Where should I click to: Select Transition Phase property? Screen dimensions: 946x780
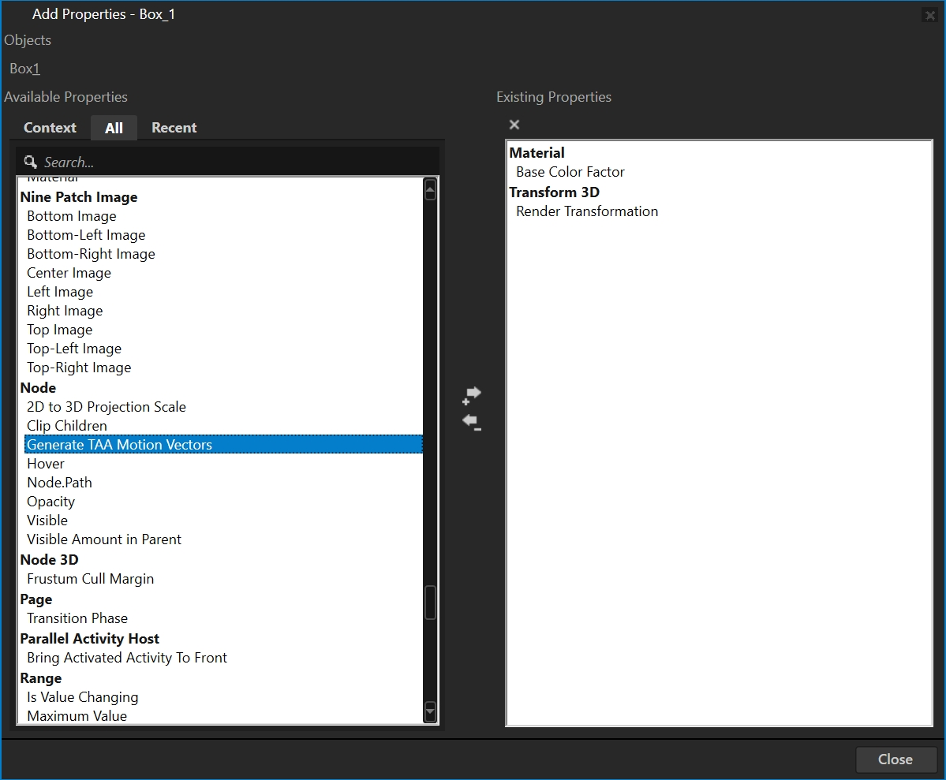point(77,618)
